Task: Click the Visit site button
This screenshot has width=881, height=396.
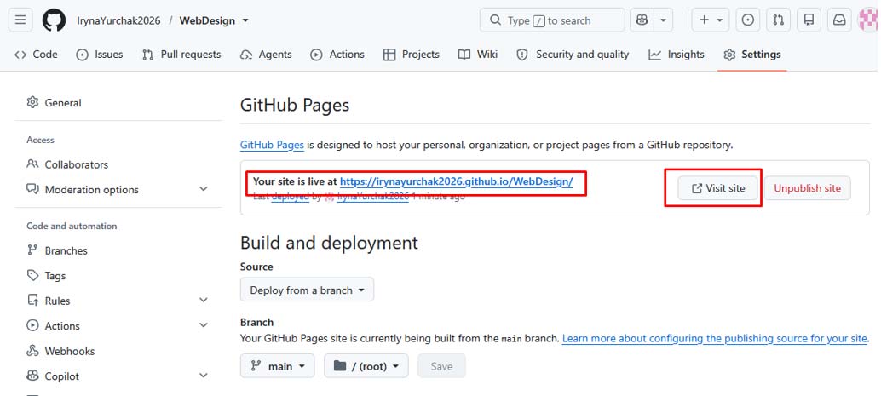Action: (x=718, y=188)
